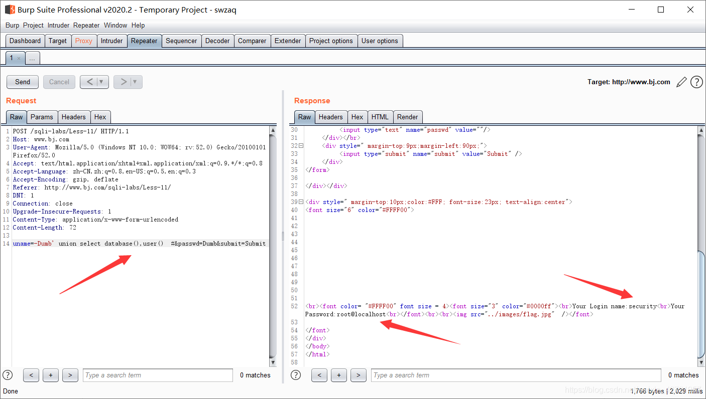The image size is (706, 399).
Task: Select the Response Render tab
Action: coord(408,117)
